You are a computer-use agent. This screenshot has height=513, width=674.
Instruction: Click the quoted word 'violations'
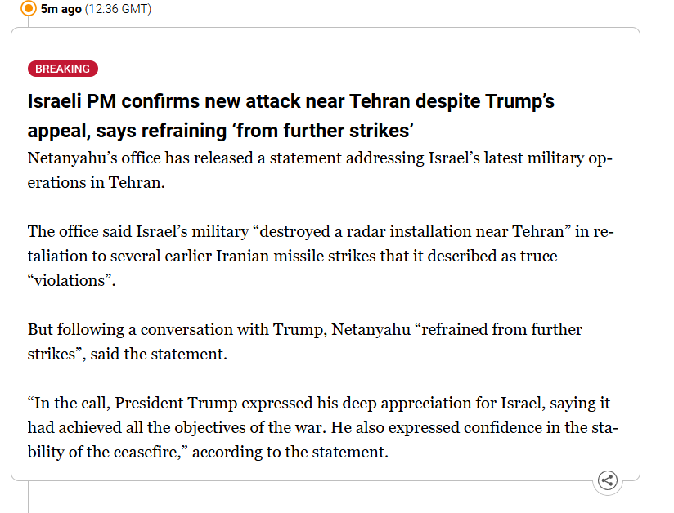coord(70,280)
